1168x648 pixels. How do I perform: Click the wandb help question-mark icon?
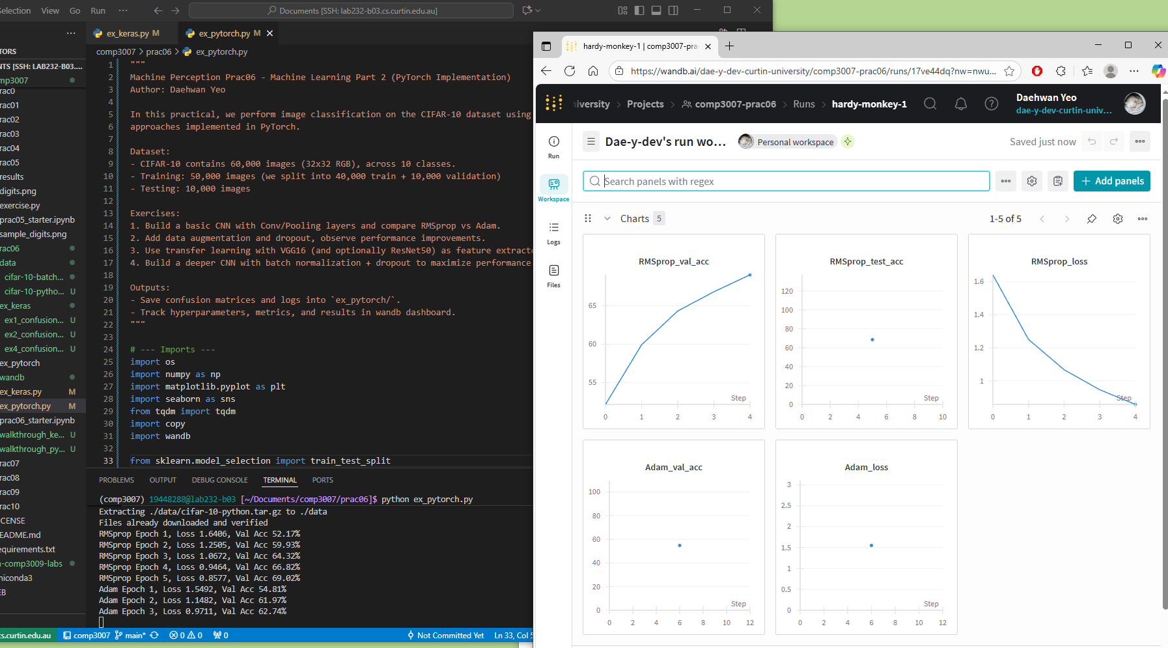991,104
